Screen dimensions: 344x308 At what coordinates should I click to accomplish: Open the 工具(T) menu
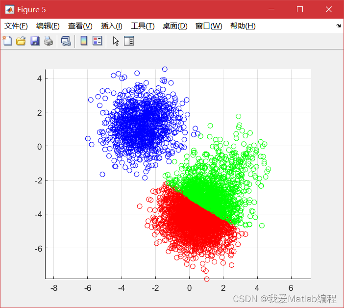click(x=143, y=26)
